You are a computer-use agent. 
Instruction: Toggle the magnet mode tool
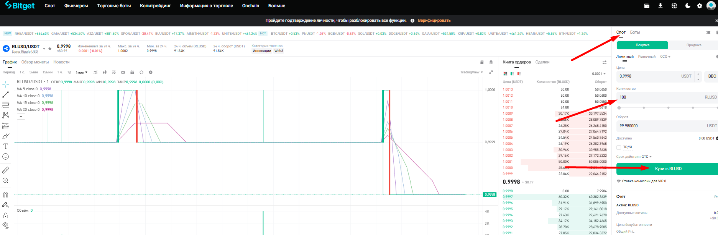tap(6, 194)
